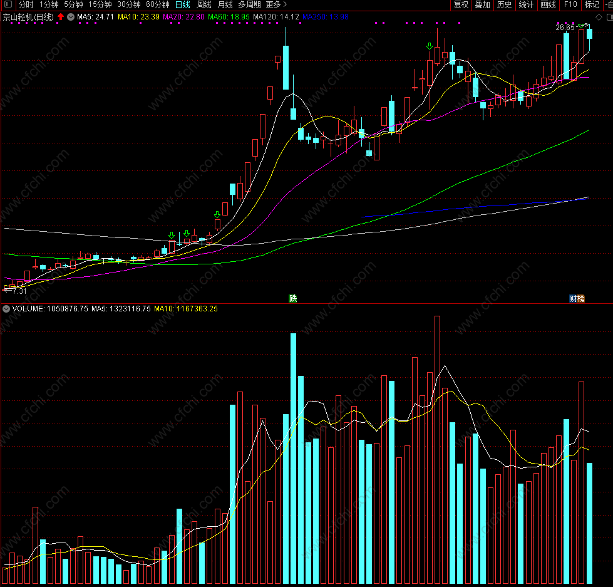Viewport: 613px width, 587px height.
Task: Open the 统计 statistics button
Action: coord(526,4)
